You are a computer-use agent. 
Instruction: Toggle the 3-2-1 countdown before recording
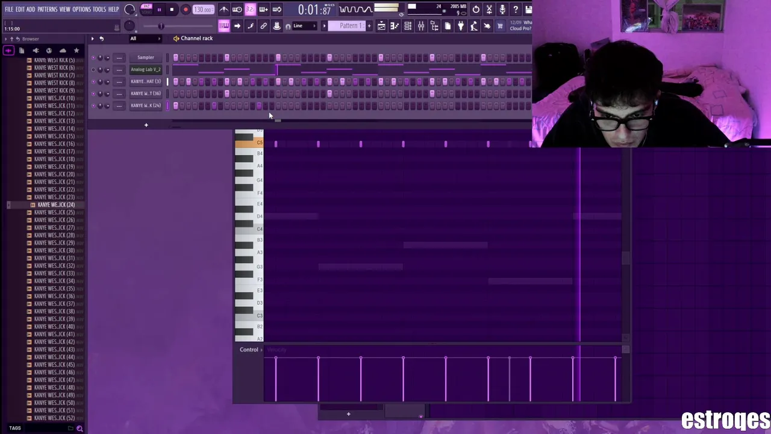pyautogui.click(x=250, y=9)
